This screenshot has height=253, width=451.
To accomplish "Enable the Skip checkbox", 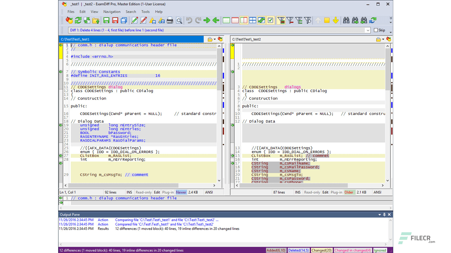I will tap(376, 30).
